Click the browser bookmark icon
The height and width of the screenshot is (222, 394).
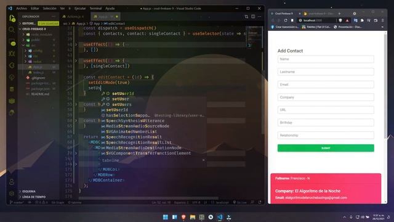(x=292, y=20)
